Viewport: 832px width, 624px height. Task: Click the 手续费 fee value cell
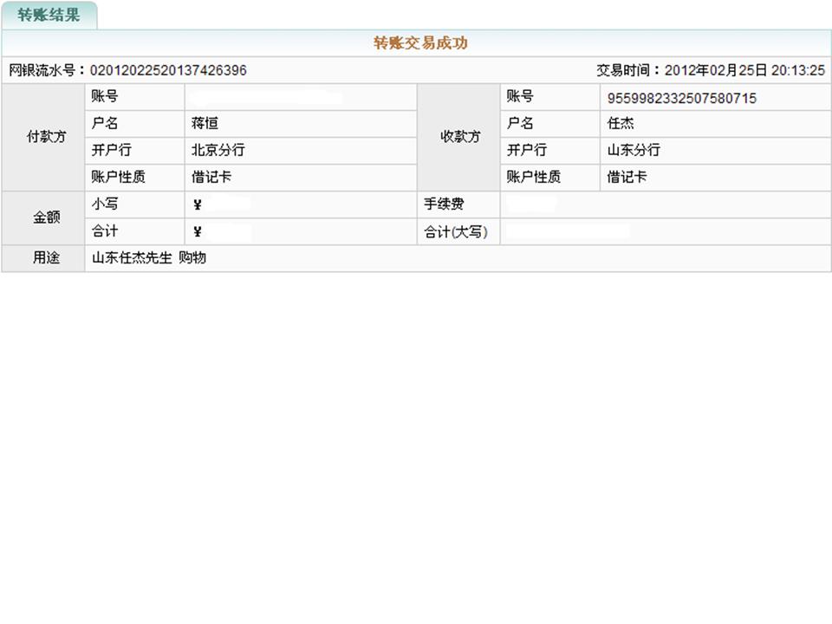pos(664,205)
